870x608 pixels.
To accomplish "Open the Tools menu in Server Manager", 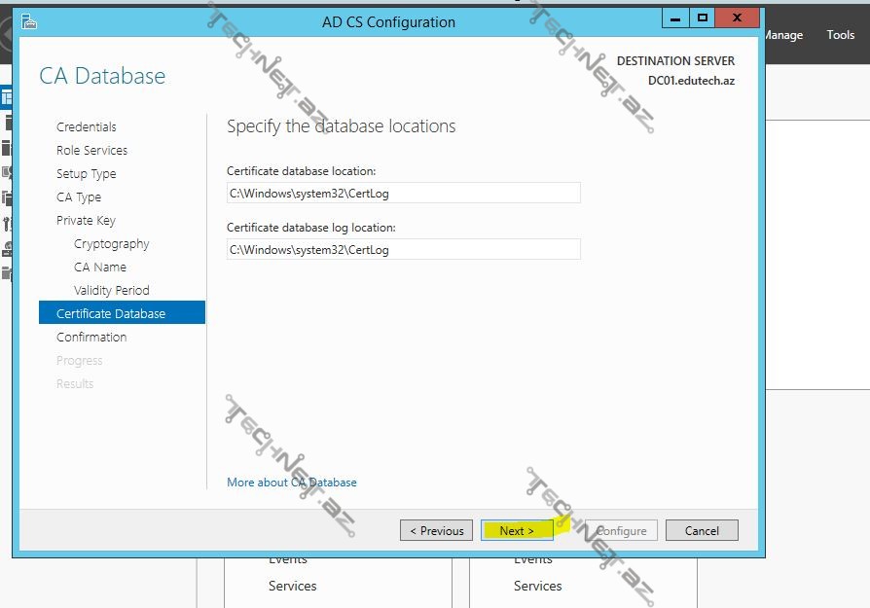I will pyautogui.click(x=840, y=35).
